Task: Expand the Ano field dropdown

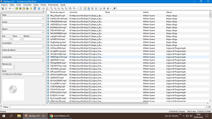Action: [x=10, y=39]
